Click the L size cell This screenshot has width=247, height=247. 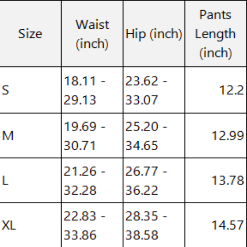[x=30, y=180]
